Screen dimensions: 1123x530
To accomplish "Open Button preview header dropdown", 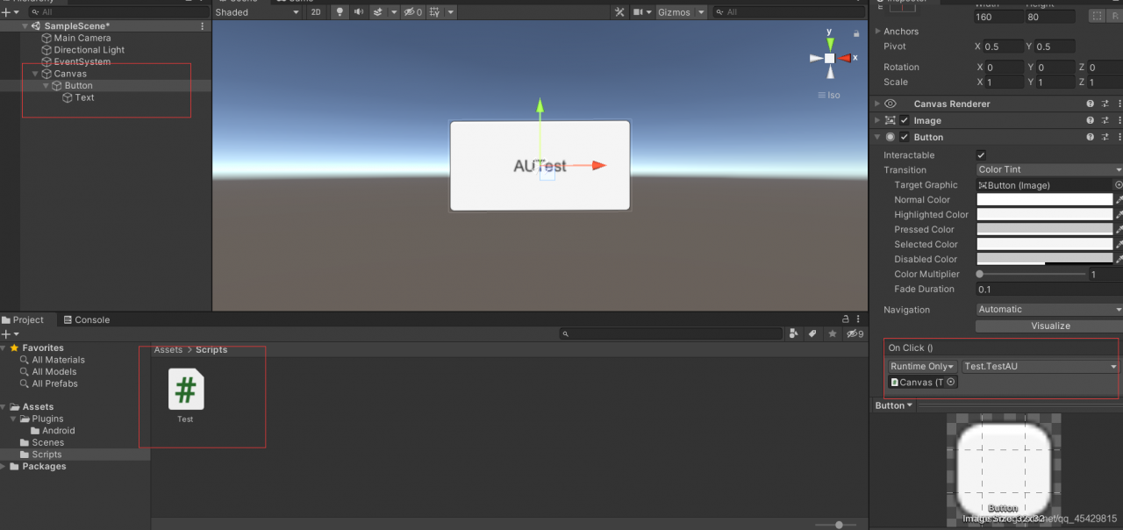I will (x=894, y=405).
